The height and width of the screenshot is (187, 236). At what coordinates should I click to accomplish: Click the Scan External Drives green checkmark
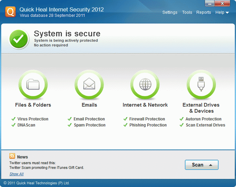(182, 125)
